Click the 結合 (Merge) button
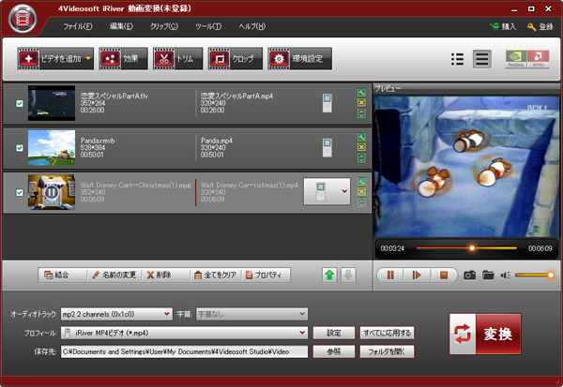Screen dimensions: 563x387 pos(56,275)
